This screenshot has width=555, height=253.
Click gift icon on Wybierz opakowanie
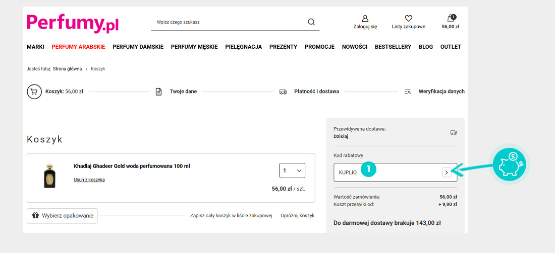[35, 215]
